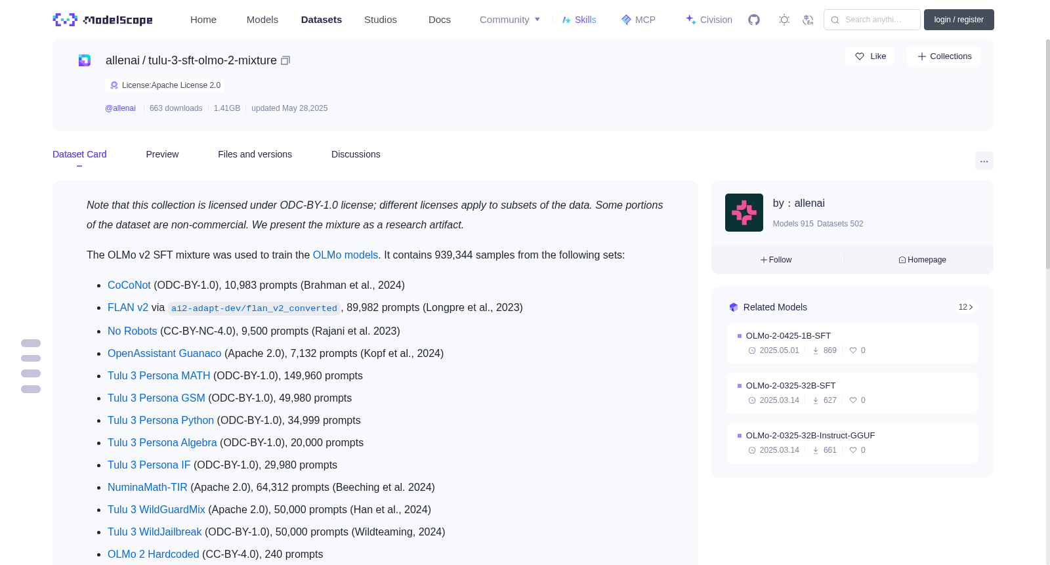Navigate to Studios
1050x565 pixels.
coord(381,20)
